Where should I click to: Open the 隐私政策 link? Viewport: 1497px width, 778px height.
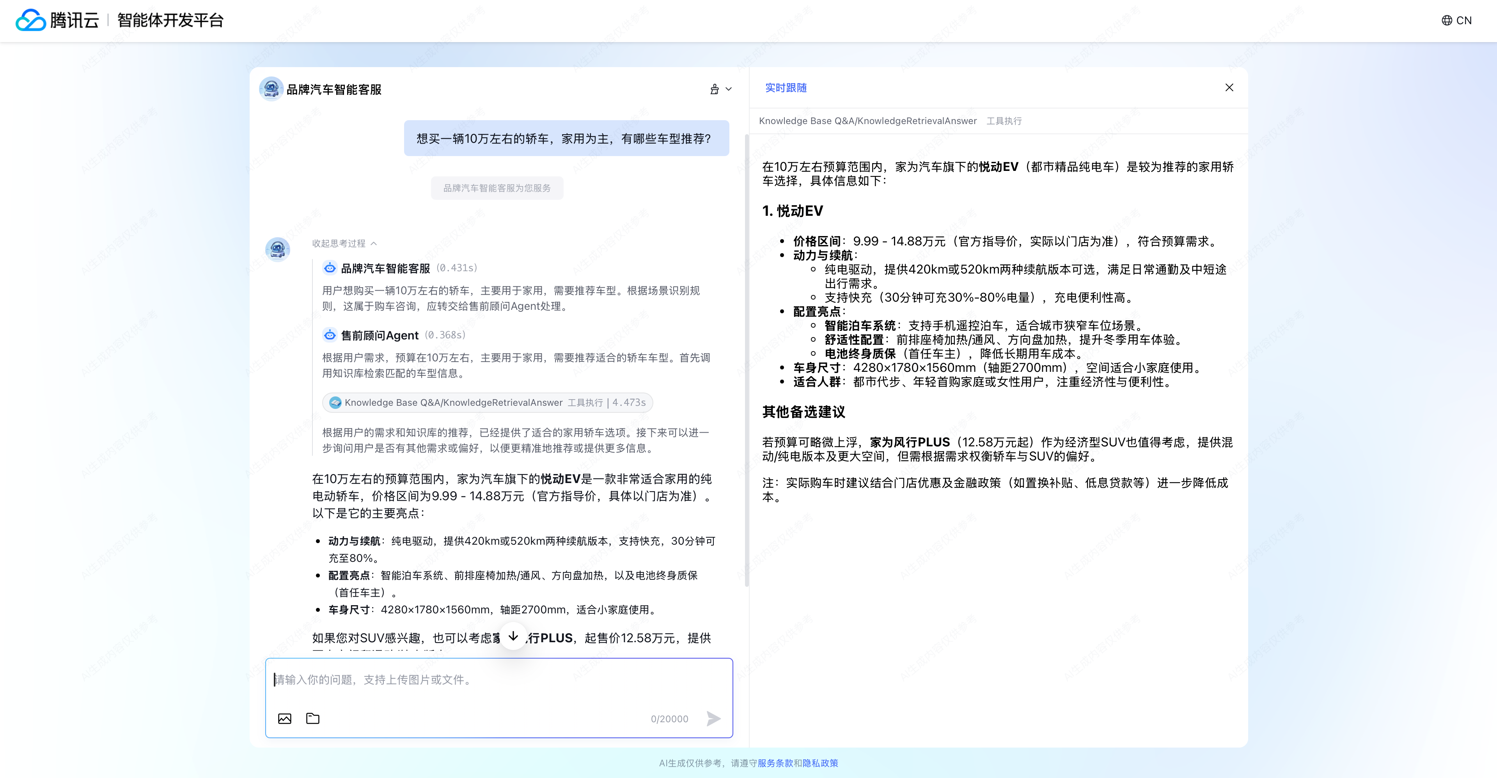[x=820, y=763]
